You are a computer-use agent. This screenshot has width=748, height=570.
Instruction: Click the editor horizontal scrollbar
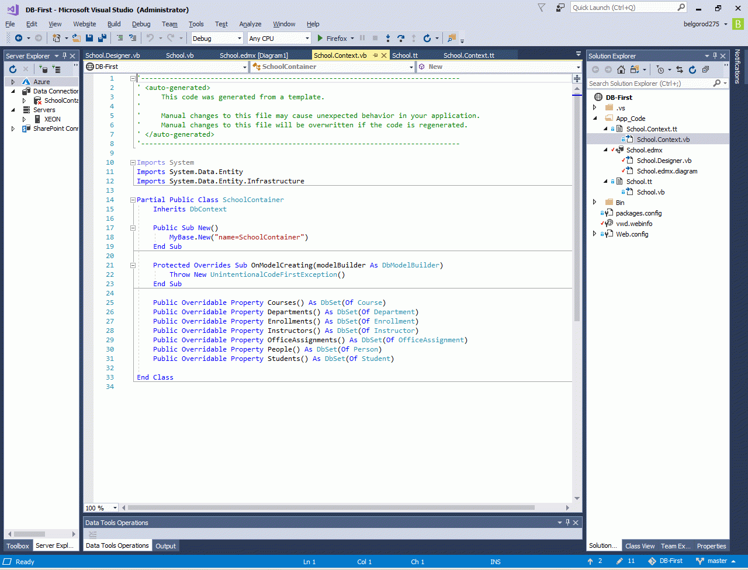[331, 508]
